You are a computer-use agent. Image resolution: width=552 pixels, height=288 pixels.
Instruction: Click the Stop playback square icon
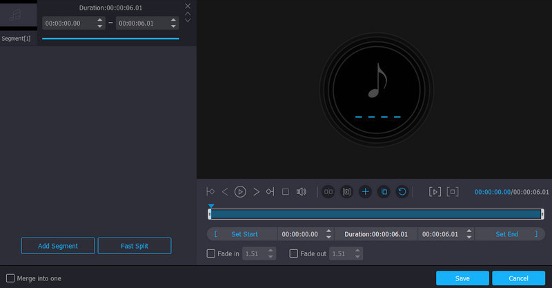(x=285, y=192)
